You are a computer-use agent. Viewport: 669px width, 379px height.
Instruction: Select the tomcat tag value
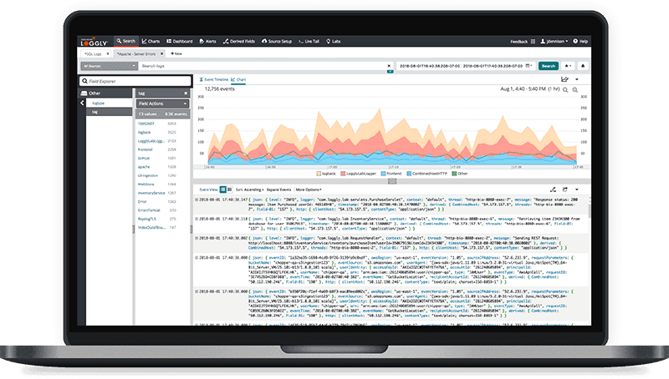(x=143, y=158)
